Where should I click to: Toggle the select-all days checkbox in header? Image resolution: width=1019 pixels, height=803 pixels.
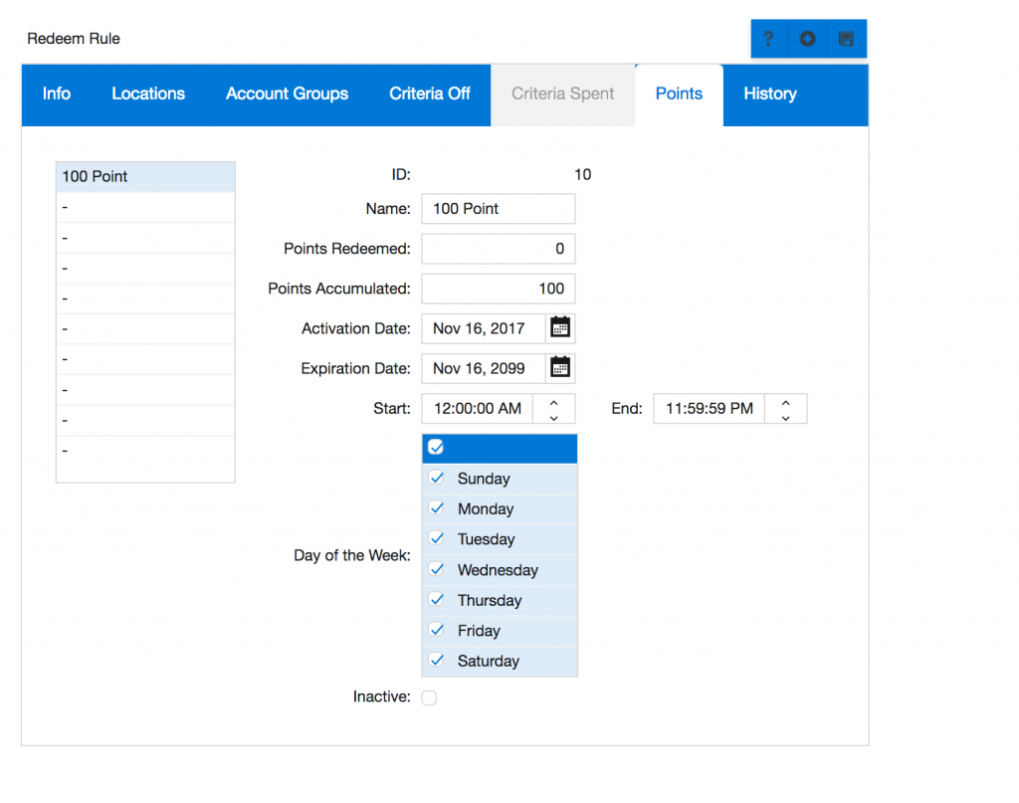point(436,447)
